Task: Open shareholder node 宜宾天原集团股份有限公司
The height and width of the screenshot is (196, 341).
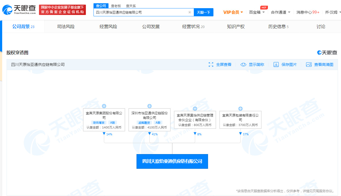Action: point(104,120)
